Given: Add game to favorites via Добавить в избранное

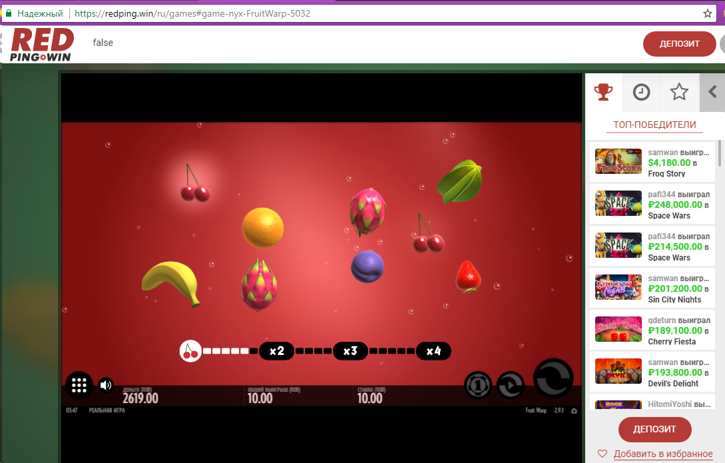Looking at the screenshot, I should (x=663, y=454).
